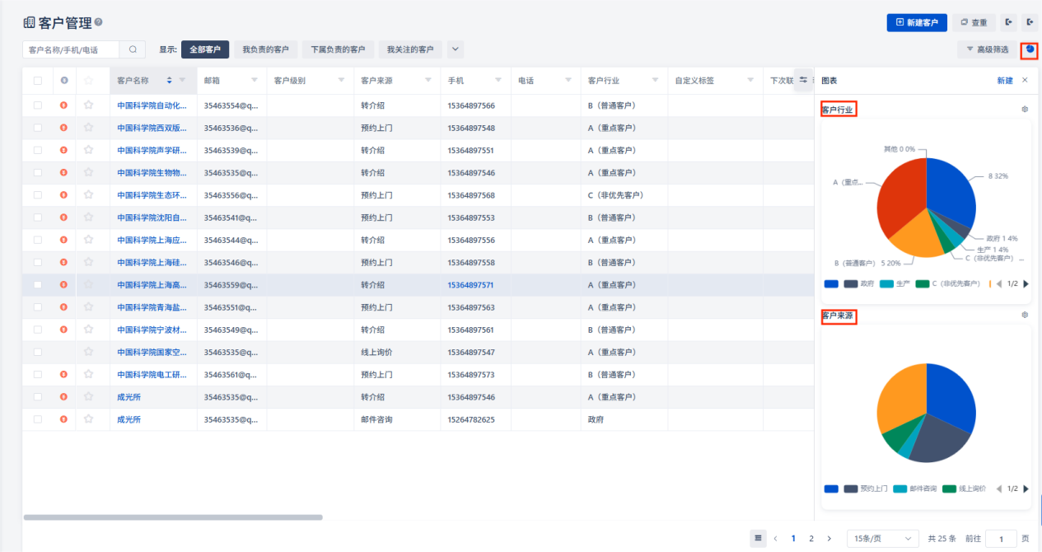Open 邮箱 column filter arrow

point(255,80)
